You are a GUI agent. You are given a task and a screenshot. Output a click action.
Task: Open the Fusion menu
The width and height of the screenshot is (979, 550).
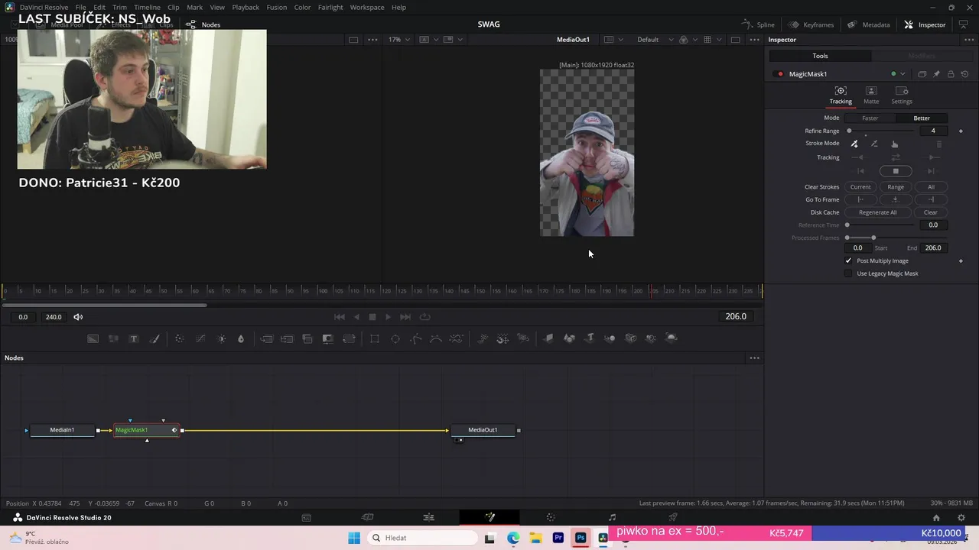(276, 7)
